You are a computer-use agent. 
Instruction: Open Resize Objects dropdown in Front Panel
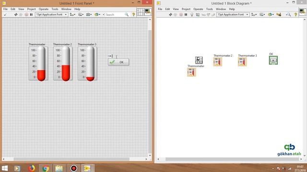[89, 15]
